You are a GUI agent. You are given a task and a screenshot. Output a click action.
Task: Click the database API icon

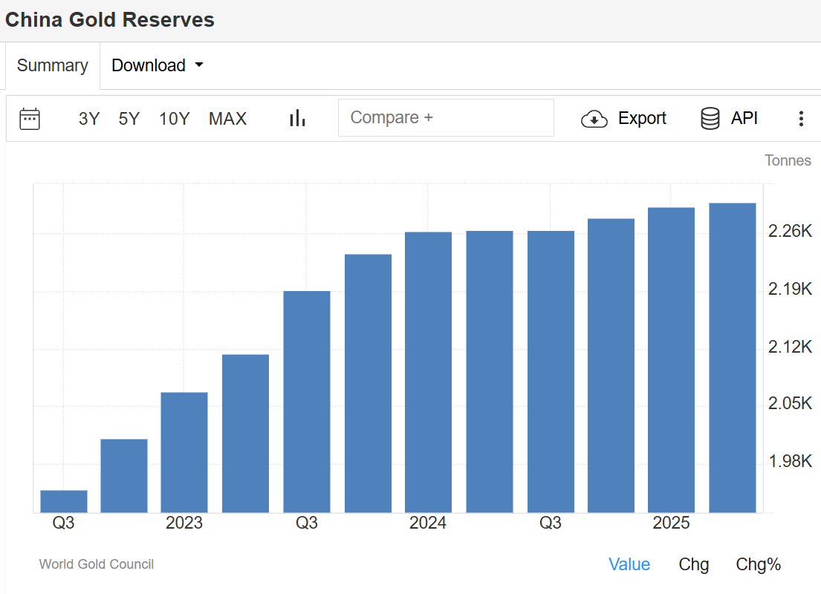pos(710,119)
